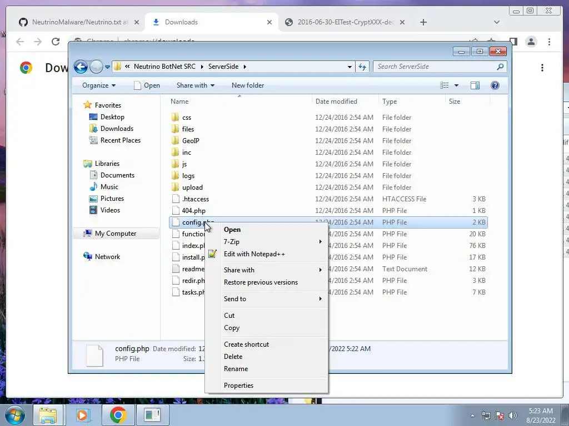Viewport: 569px width, 426px height.
Task: Open Send to submenu in context menu
Action: (266, 299)
